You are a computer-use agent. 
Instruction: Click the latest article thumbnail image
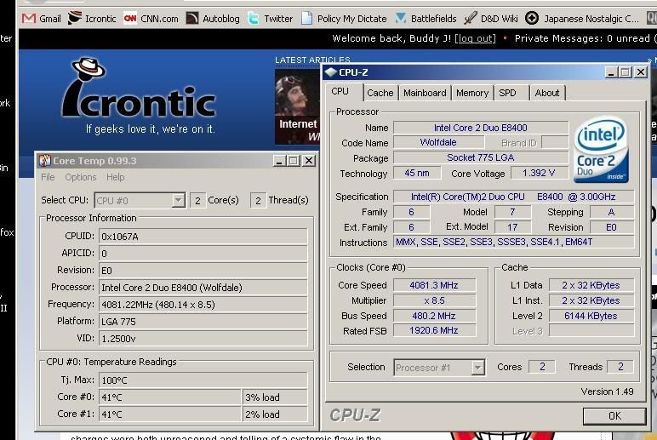click(x=297, y=106)
